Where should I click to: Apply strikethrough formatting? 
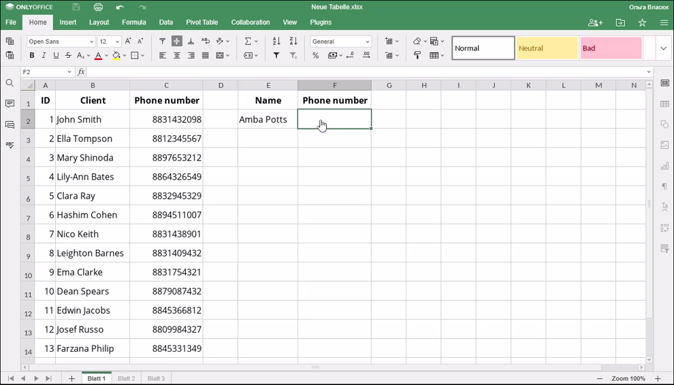[68, 55]
